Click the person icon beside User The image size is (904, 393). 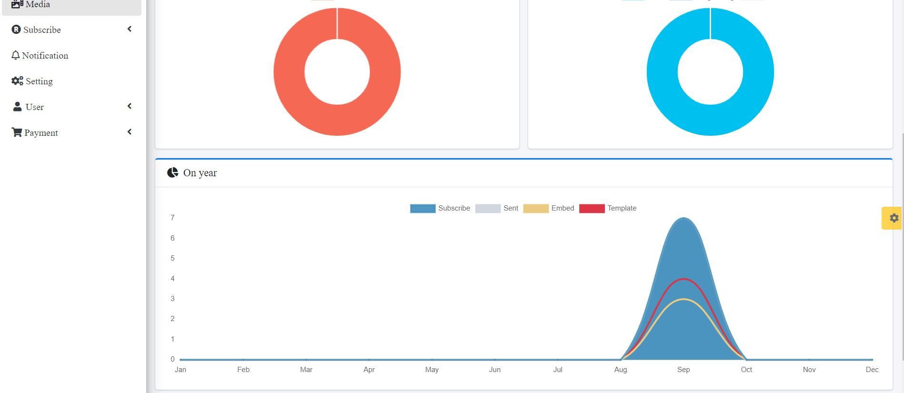(17, 107)
